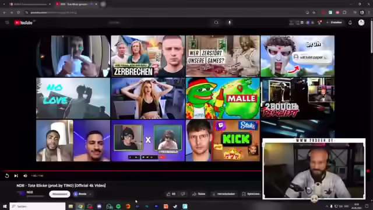The image size is (373, 210).
Task: Bookmark this page with the star icon
Action: pos(314,12)
